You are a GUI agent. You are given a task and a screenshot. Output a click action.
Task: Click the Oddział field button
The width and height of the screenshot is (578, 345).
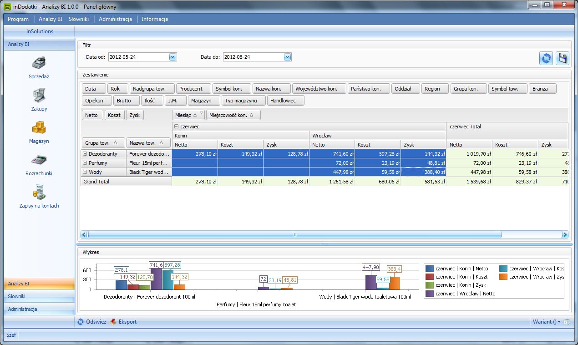click(x=406, y=89)
